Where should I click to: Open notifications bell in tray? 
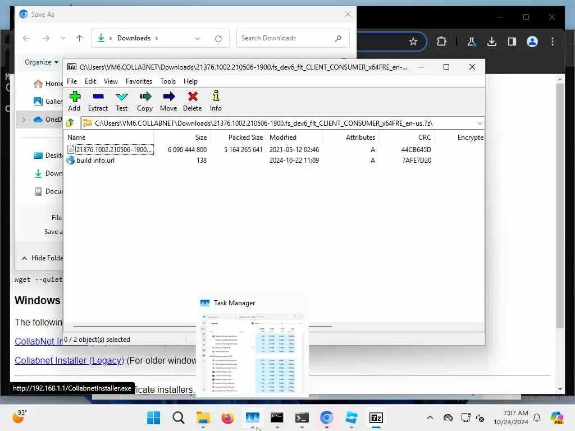[537, 418]
